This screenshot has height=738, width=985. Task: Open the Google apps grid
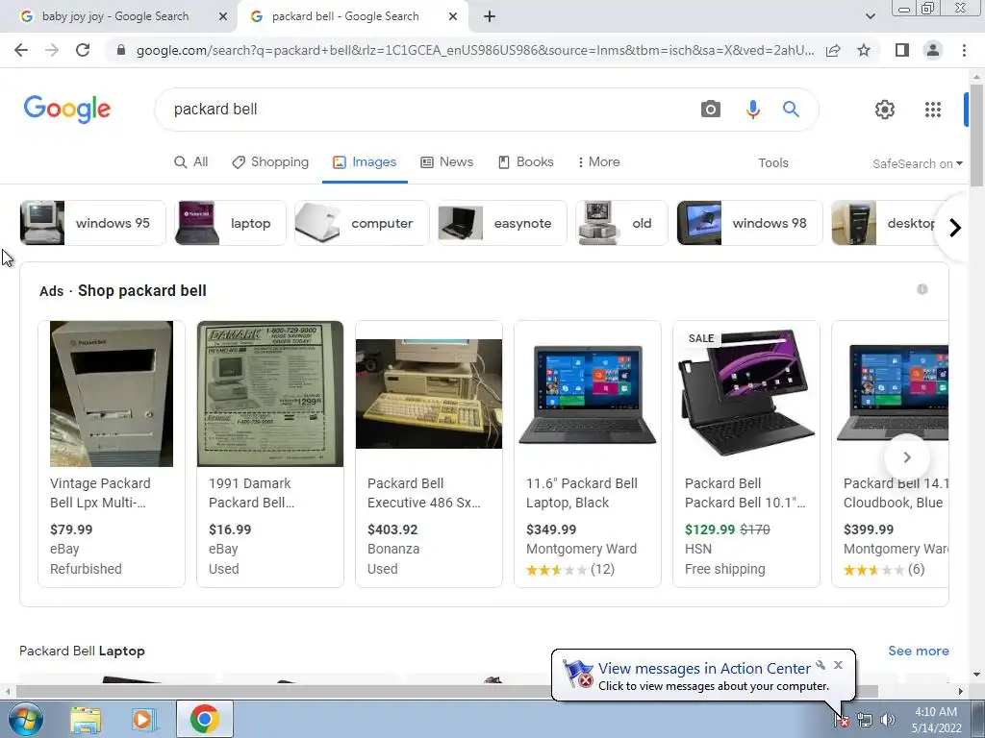point(933,110)
